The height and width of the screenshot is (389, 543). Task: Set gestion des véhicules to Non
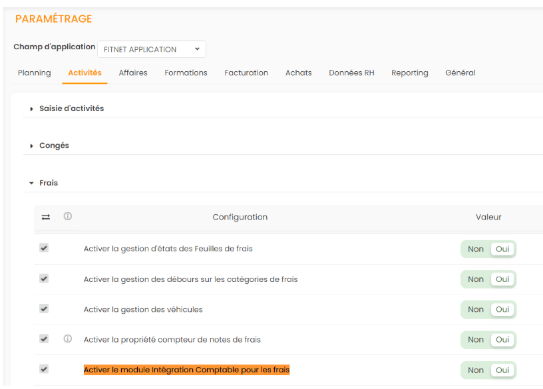(475, 309)
